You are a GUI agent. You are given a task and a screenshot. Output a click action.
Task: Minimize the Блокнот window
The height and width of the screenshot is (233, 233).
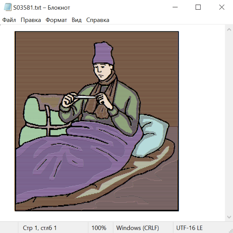(x=175, y=7)
